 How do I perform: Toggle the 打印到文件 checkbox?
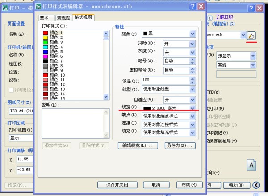[x=12, y=89]
